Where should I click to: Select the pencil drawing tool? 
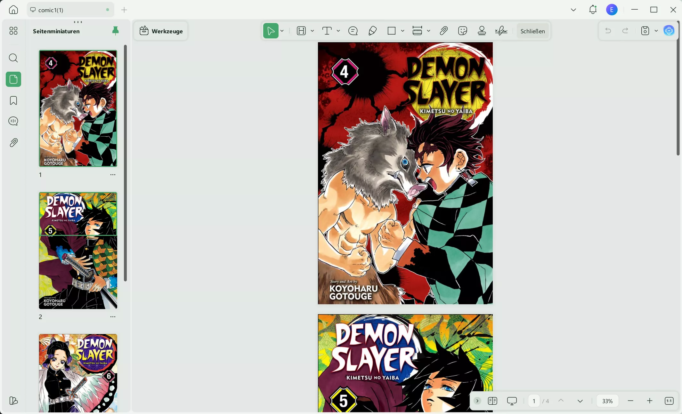pyautogui.click(x=372, y=31)
